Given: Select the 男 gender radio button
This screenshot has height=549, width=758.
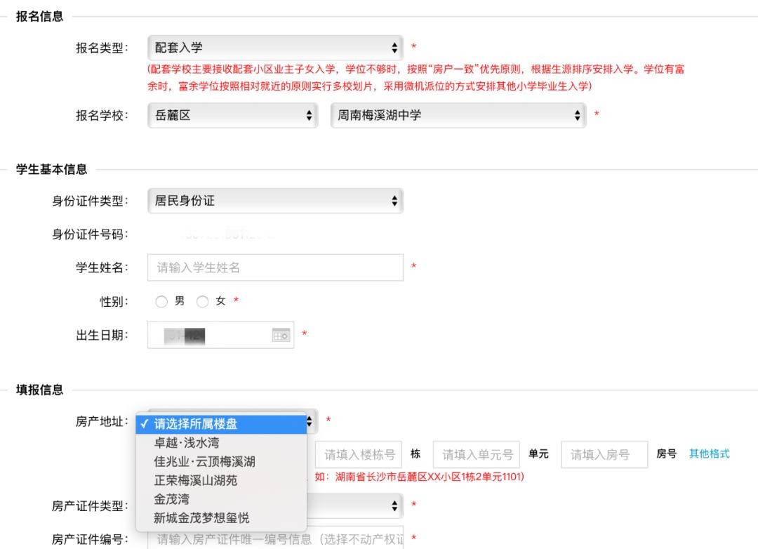Looking at the screenshot, I should pyautogui.click(x=162, y=302).
